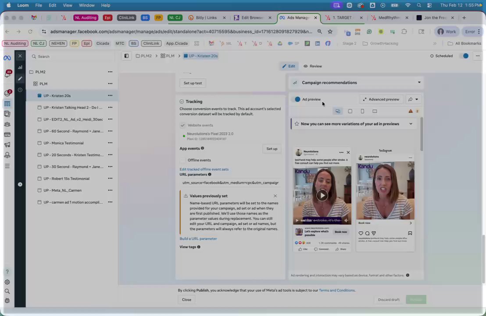Bookmark this page with the star icon

(330, 32)
